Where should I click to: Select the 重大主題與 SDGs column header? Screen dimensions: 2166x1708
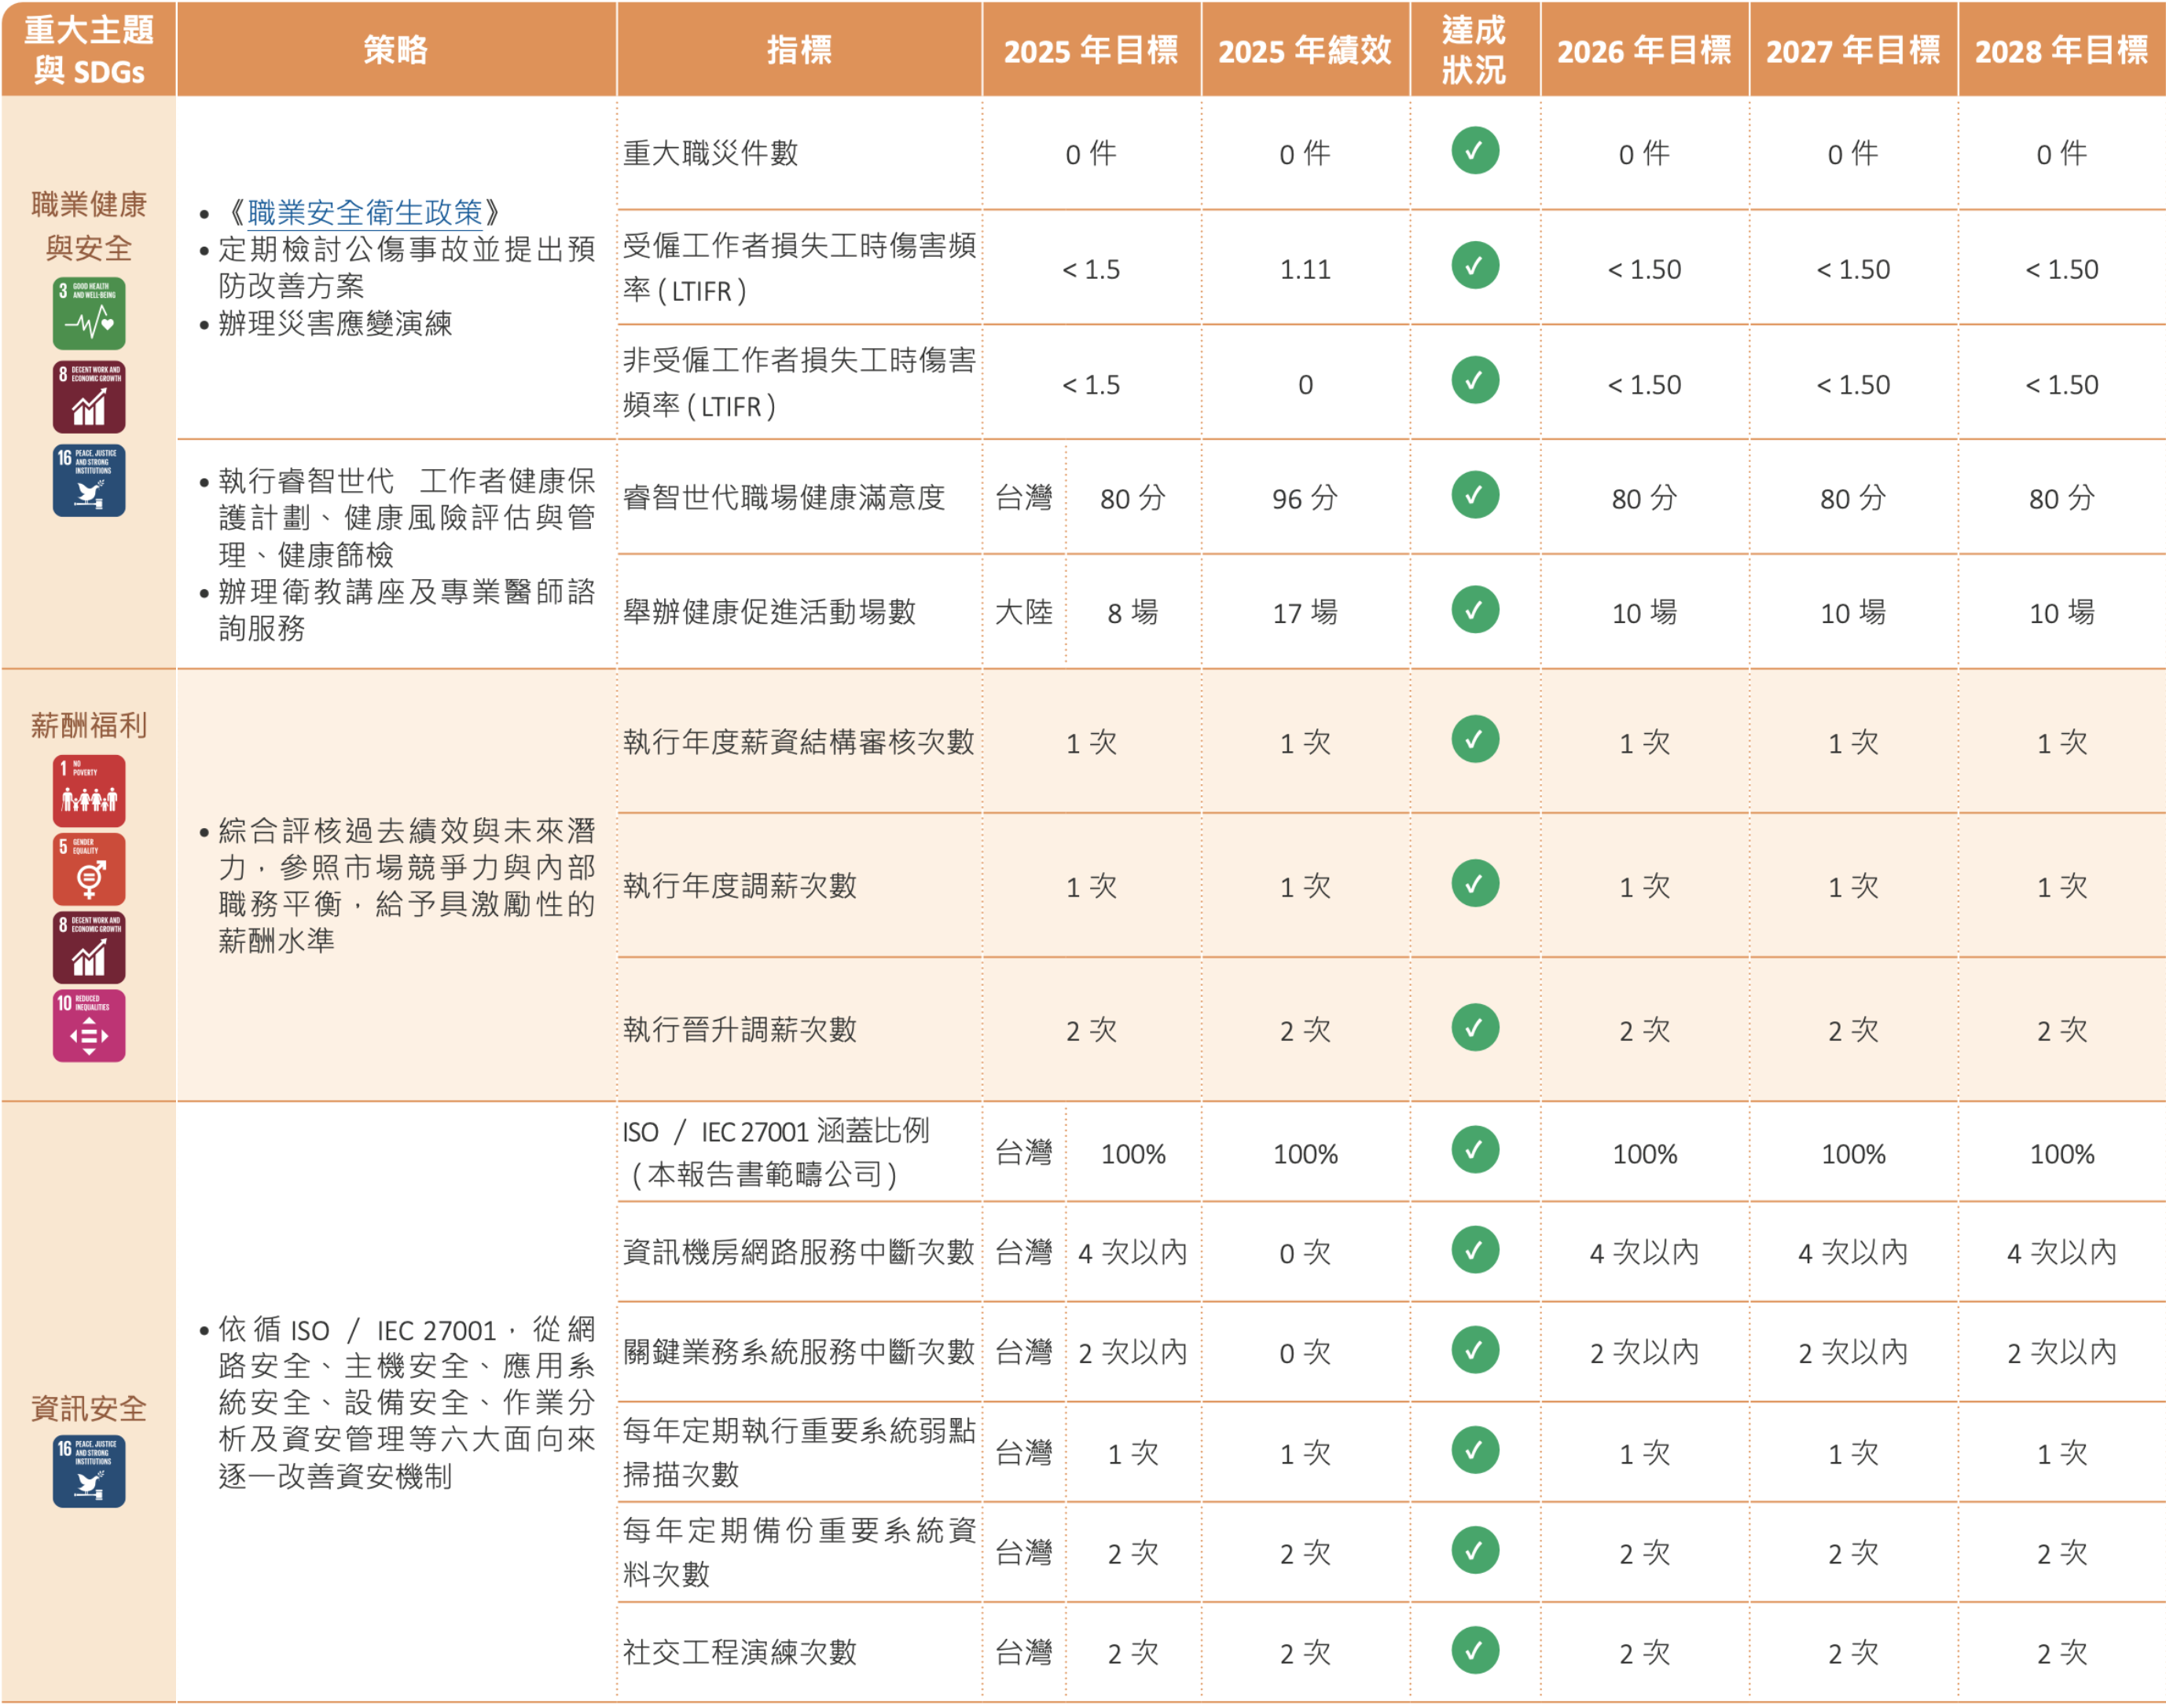[89, 49]
